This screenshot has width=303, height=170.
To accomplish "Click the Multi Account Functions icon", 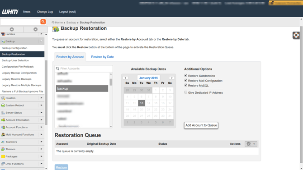I will pyautogui.click(x=3, y=134).
